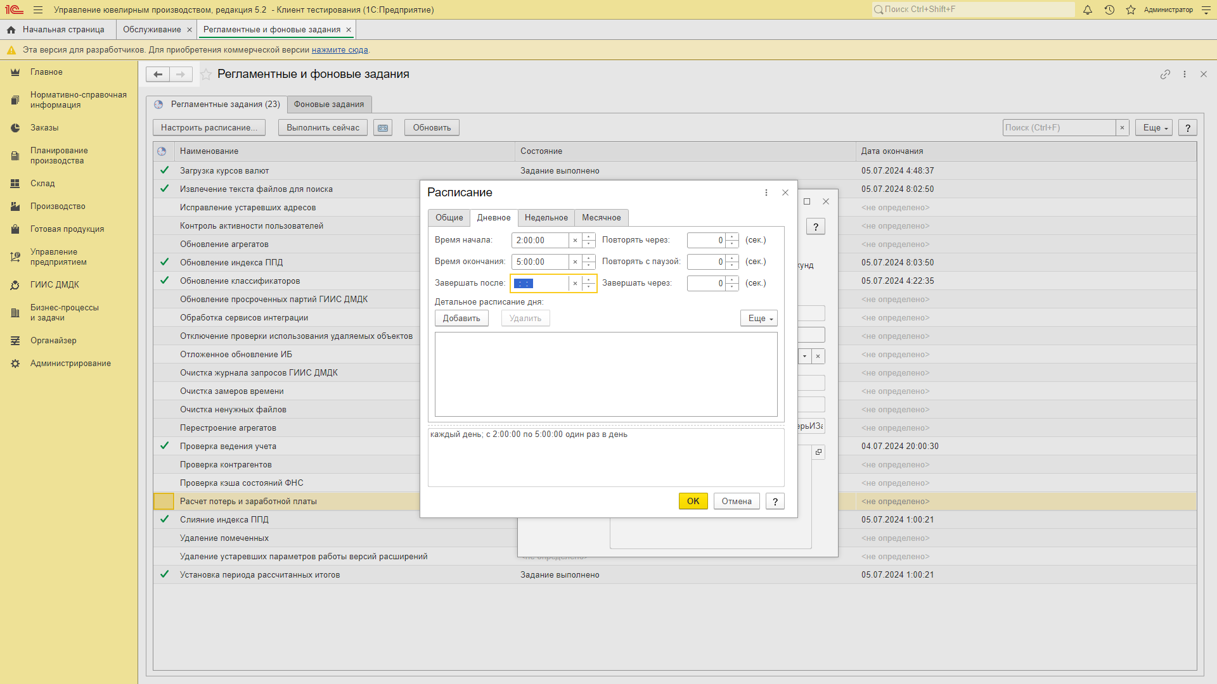
Task: Copy link to page via chain icon
Action: (x=1165, y=74)
